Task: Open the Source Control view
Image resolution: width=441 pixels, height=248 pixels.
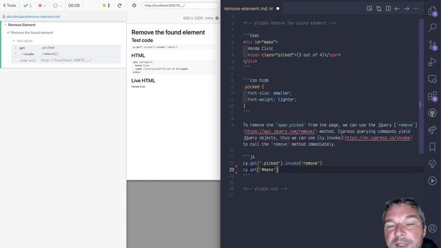Action: click(x=433, y=45)
